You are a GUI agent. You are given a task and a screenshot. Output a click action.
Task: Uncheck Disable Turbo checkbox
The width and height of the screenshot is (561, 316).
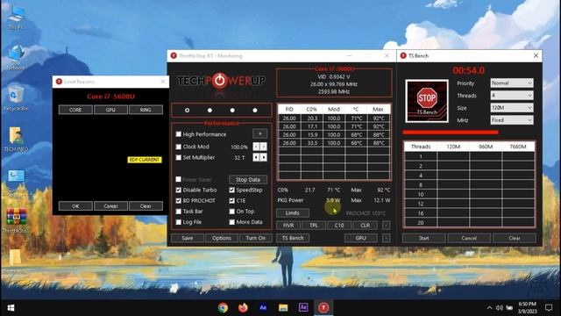click(179, 190)
